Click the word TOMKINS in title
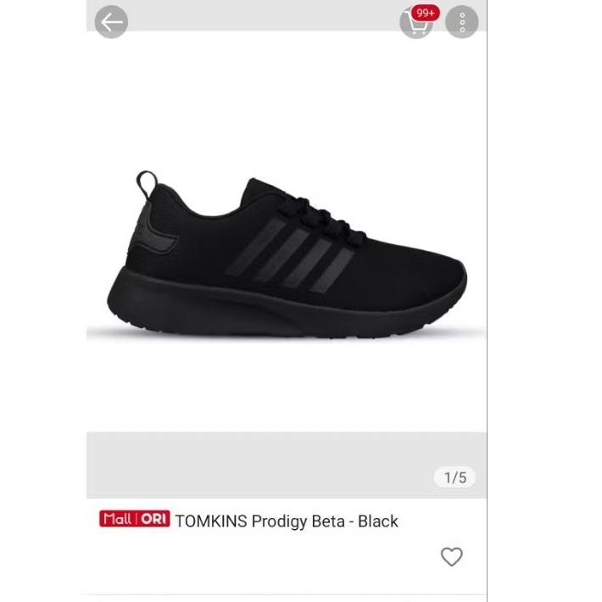The height and width of the screenshot is (602, 602). point(211,521)
